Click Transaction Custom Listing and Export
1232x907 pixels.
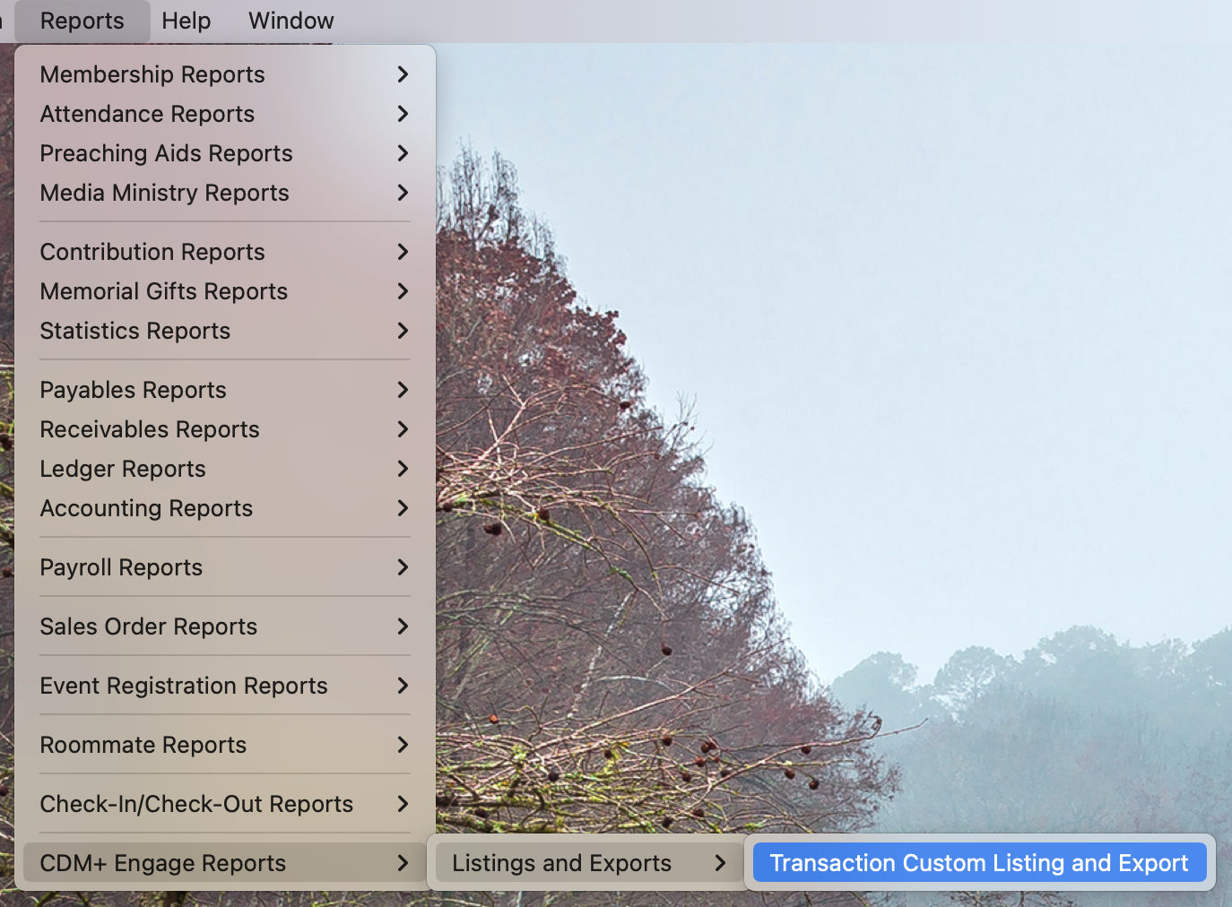978,863
